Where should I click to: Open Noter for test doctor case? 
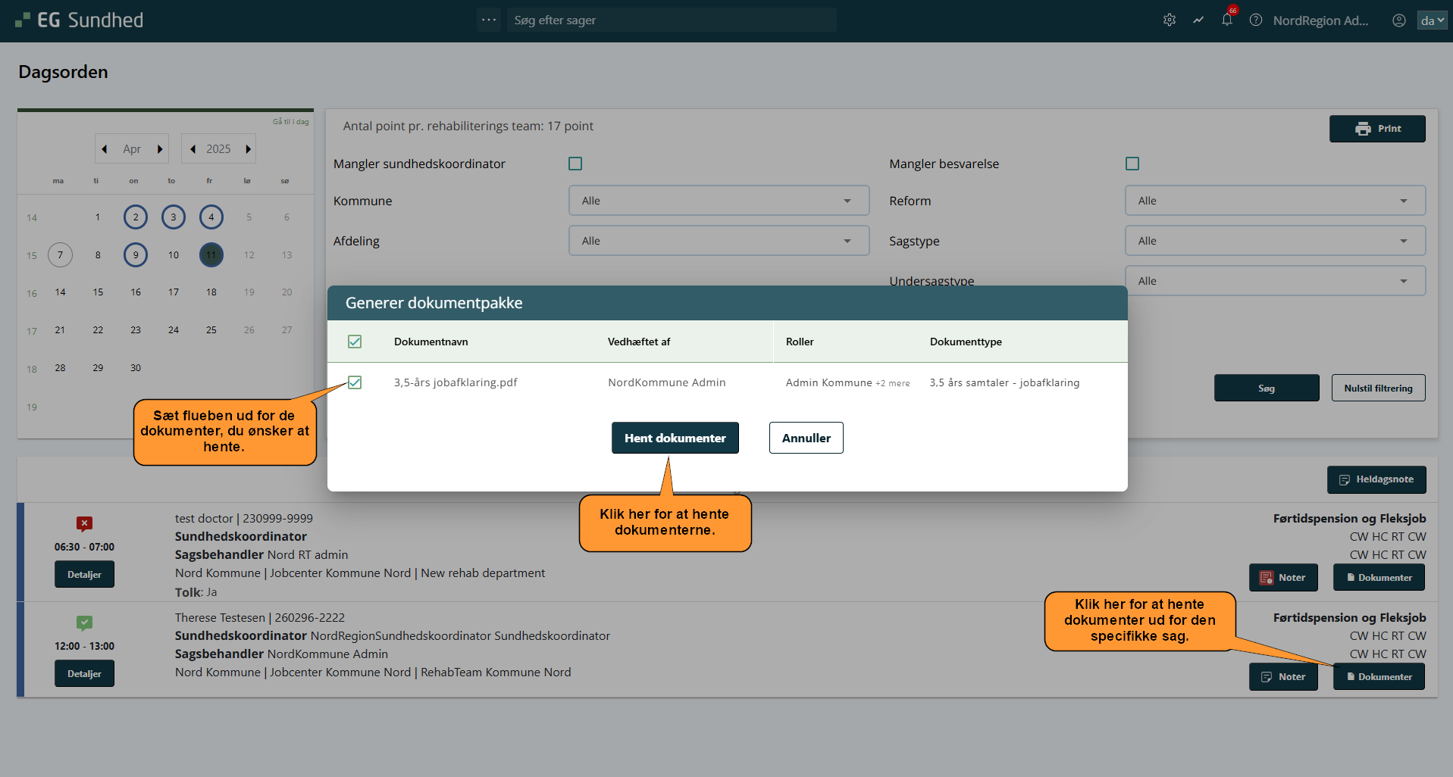tap(1283, 577)
